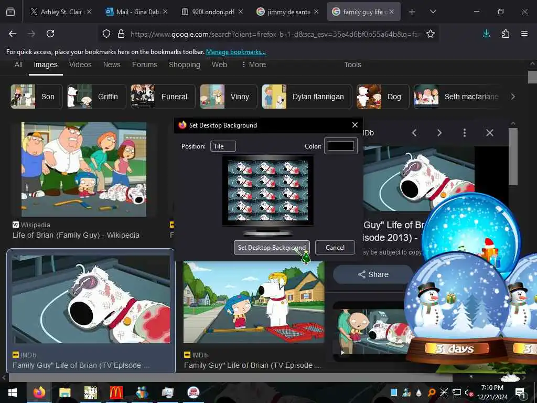Filter images by Seth macfarlane chip
This screenshot has height=403, width=537.
(459, 97)
